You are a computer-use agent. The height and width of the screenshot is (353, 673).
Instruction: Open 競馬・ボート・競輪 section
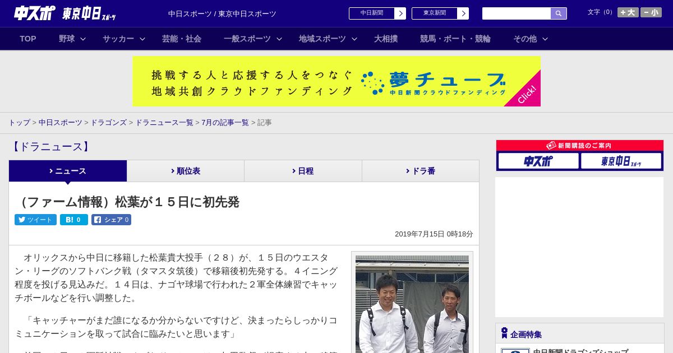point(455,39)
